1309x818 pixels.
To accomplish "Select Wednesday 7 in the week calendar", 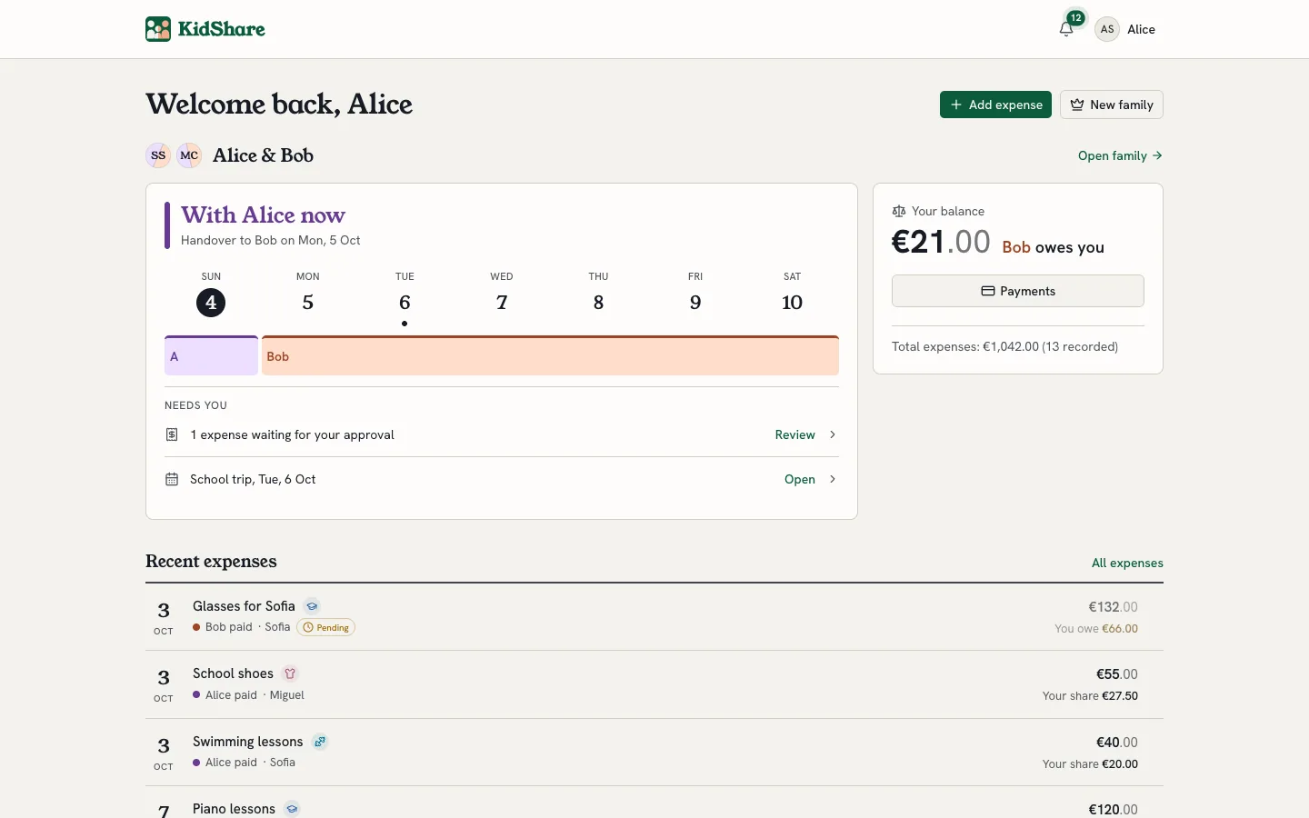I will pos(502,302).
